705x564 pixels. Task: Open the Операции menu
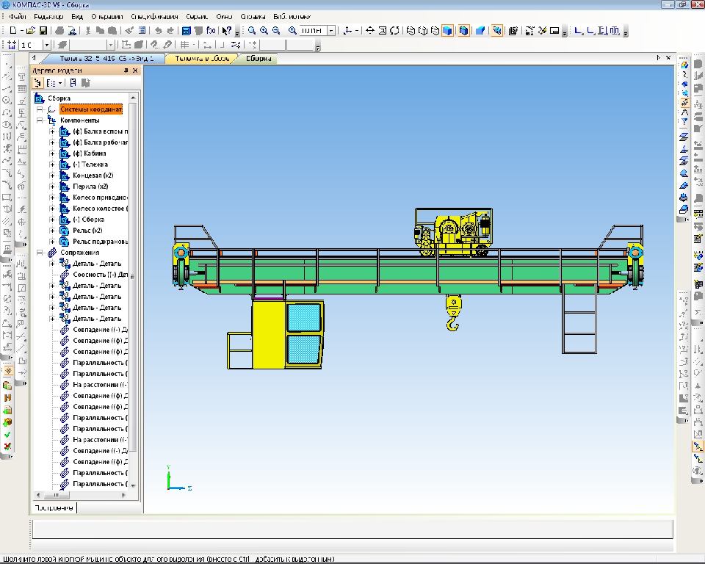pyautogui.click(x=107, y=16)
